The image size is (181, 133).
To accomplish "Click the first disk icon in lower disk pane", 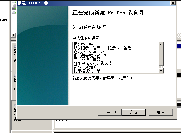I will [15, 46].
